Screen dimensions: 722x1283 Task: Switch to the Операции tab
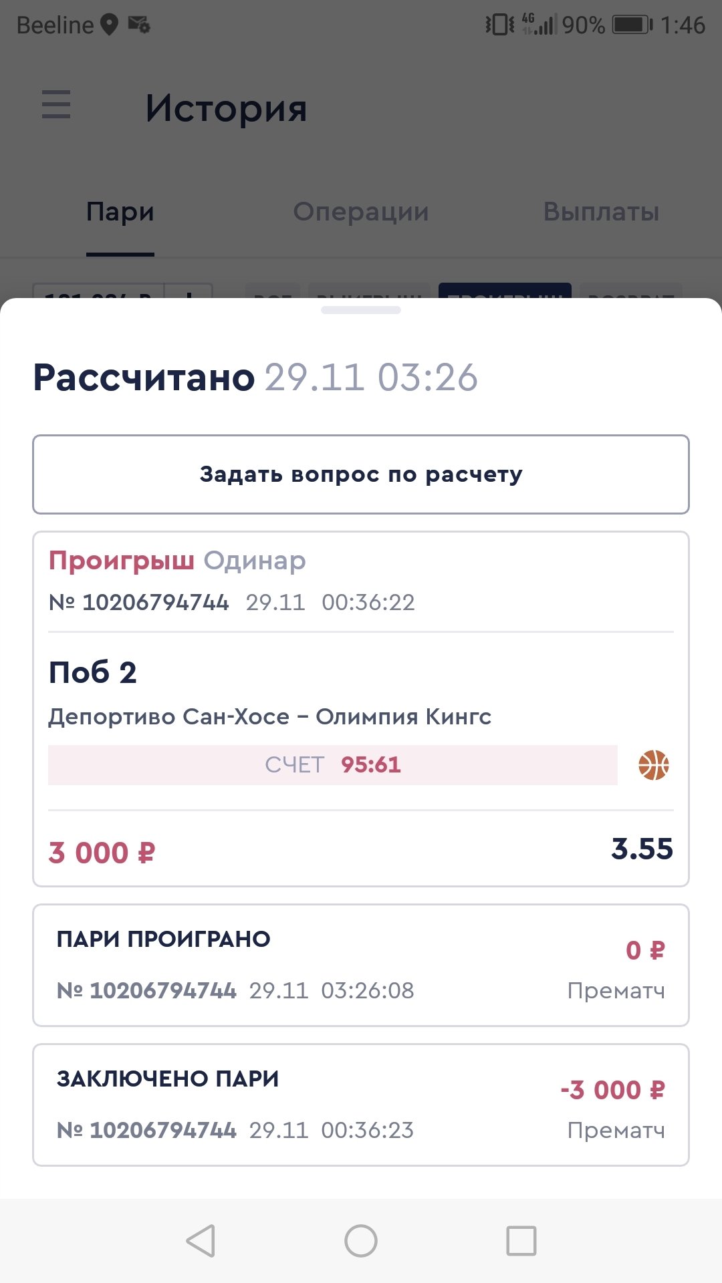point(361,212)
